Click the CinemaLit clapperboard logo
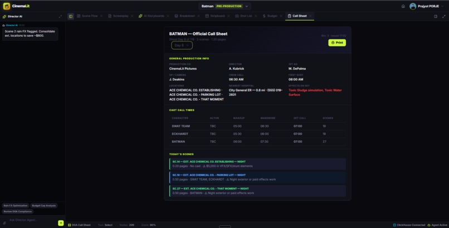Screen dimensions: 449x228 7,6
